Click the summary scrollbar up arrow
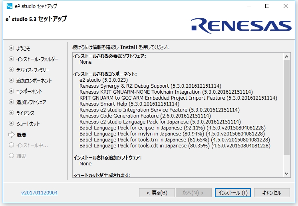 tap(286, 57)
